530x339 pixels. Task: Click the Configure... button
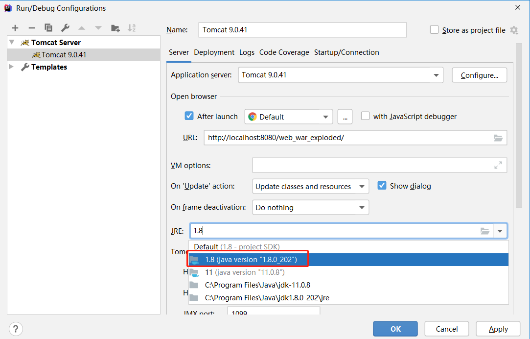point(479,75)
